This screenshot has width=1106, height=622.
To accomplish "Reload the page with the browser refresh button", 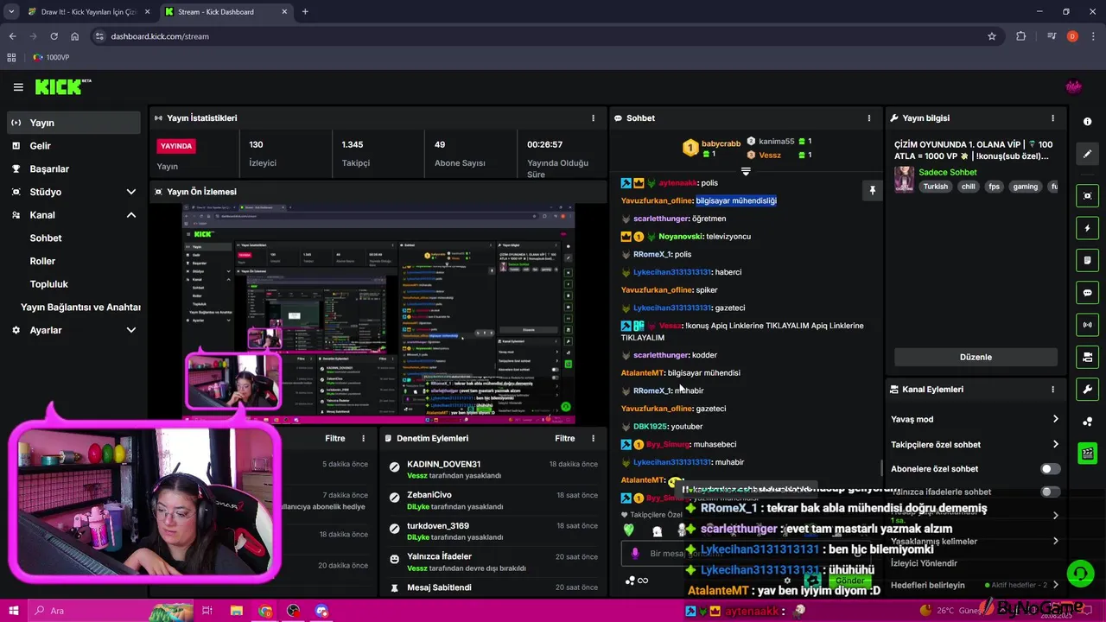I will pyautogui.click(x=54, y=36).
